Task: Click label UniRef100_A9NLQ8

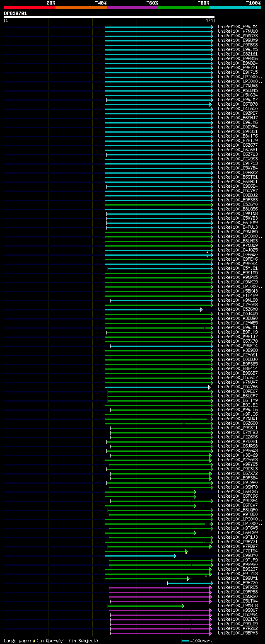Action: pos(238,300)
